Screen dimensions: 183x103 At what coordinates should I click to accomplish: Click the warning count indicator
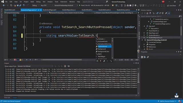(21, 60)
